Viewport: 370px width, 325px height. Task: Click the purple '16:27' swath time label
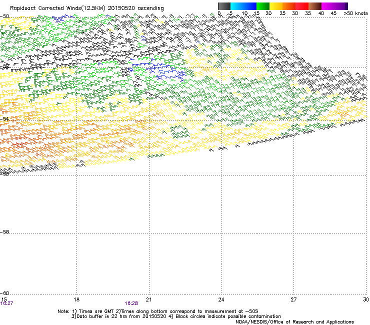pyautogui.click(x=6, y=303)
